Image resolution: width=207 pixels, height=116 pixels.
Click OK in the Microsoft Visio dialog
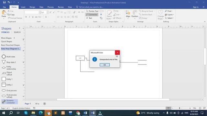click(104, 65)
